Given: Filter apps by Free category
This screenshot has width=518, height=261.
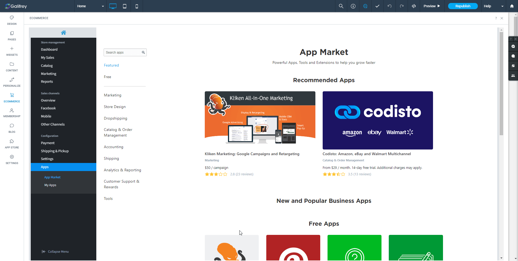Looking at the screenshot, I should click(107, 77).
